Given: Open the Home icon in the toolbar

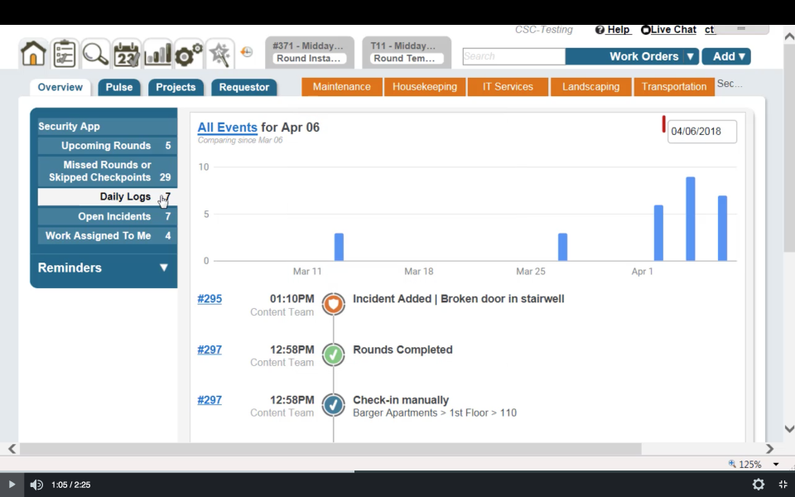Looking at the screenshot, I should (x=33, y=54).
